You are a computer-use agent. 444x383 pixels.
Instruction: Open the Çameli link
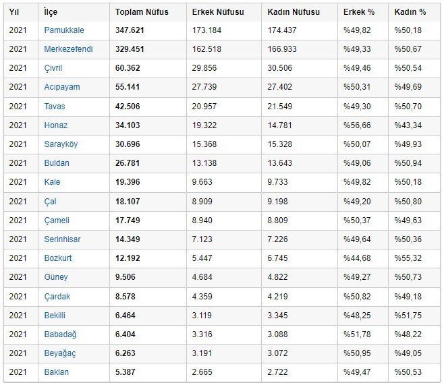point(57,220)
